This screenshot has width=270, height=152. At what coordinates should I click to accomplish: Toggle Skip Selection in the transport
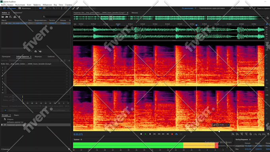pos(181,134)
